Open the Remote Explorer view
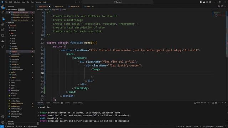 pyautogui.click(x=3, y=36)
